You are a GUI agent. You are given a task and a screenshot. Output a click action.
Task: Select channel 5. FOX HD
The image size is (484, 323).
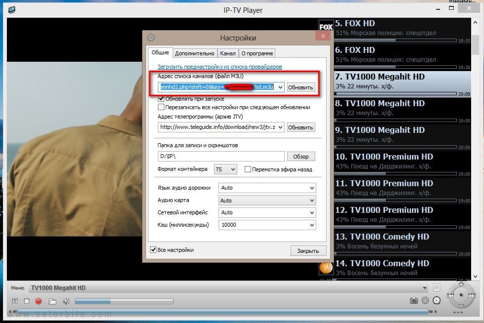[402, 31]
